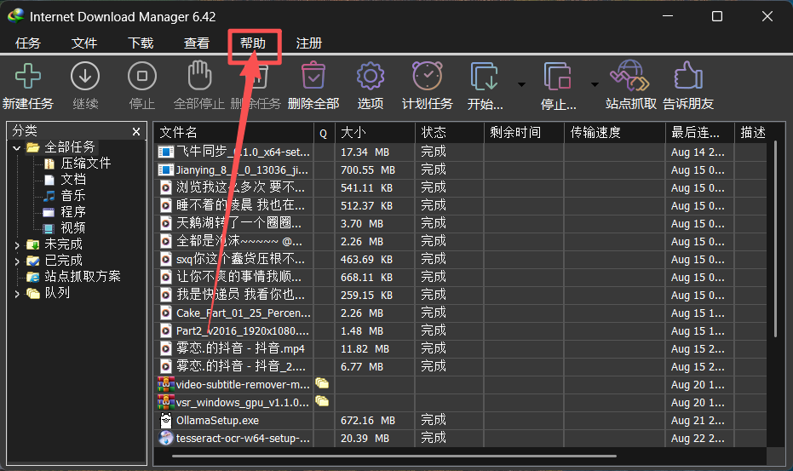The height and width of the screenshot is (471, 793).
Task: Click the icon of tesseract-ocr-w64-setup file row
Action: pos(166,438)
